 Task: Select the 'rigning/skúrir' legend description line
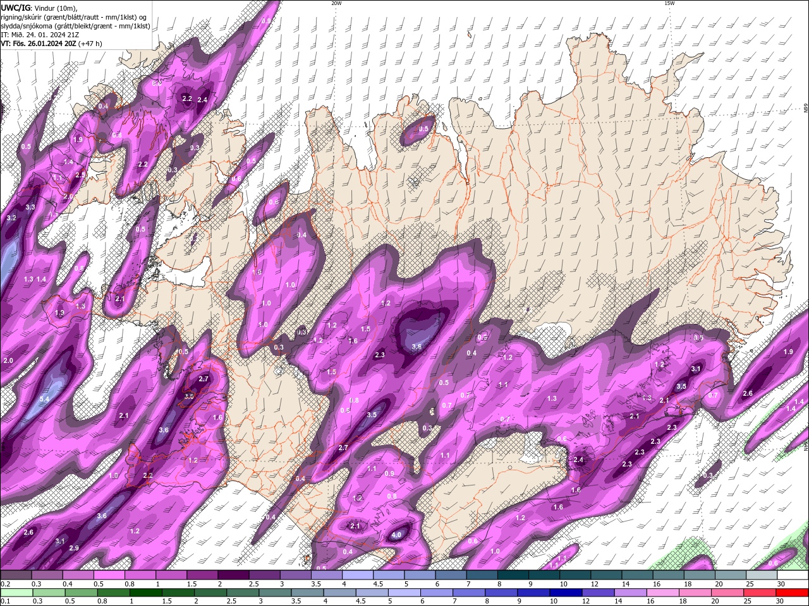click(73, 17)
